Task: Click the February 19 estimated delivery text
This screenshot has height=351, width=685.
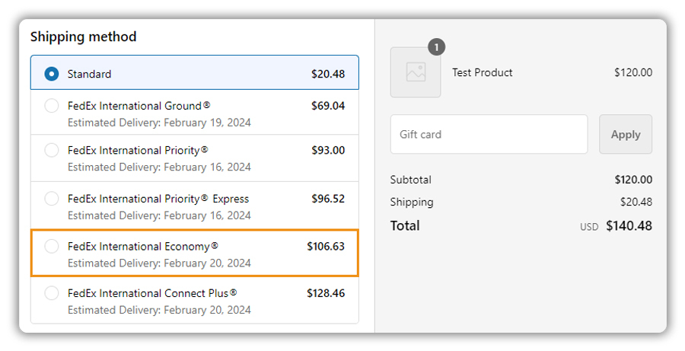Action: [158, 123]
